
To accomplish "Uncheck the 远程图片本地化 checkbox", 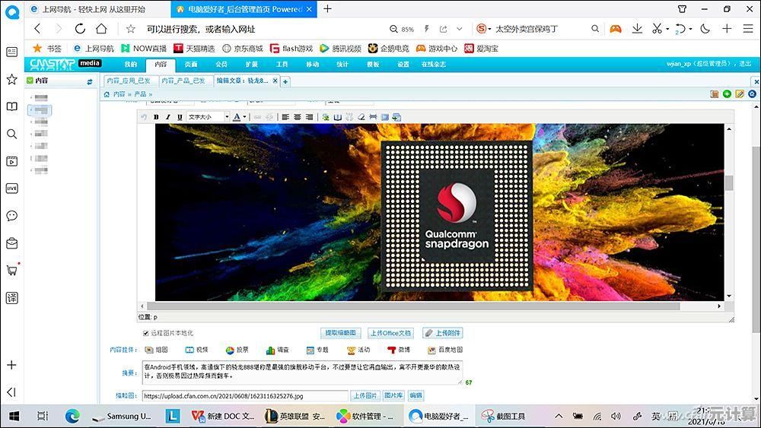I will pos(146,333).
